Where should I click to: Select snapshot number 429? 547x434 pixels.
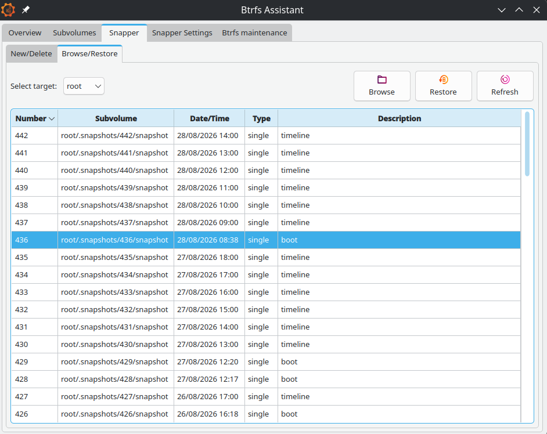[x=21, y=362]
